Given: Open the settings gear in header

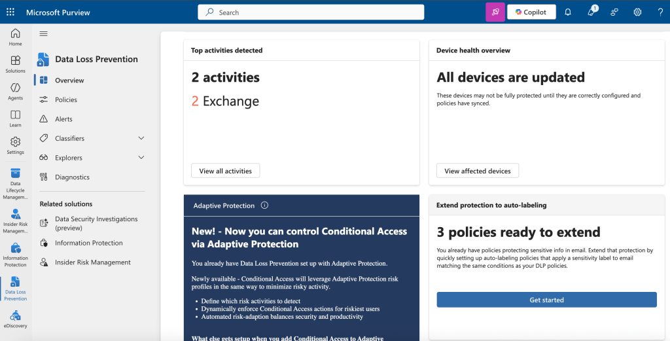Looking at the screenshot, I should point(637,12).
